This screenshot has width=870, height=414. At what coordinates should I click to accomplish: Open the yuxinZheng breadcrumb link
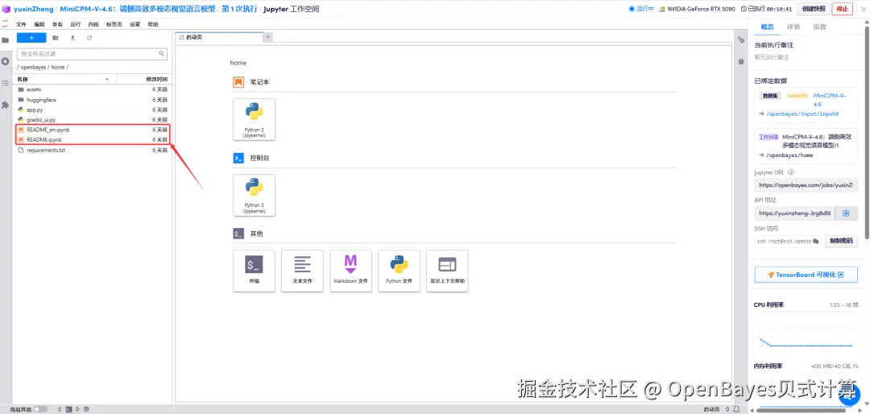coord(33,9)
